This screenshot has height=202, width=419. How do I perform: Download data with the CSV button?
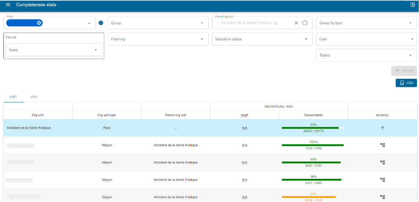pos(406,83)
